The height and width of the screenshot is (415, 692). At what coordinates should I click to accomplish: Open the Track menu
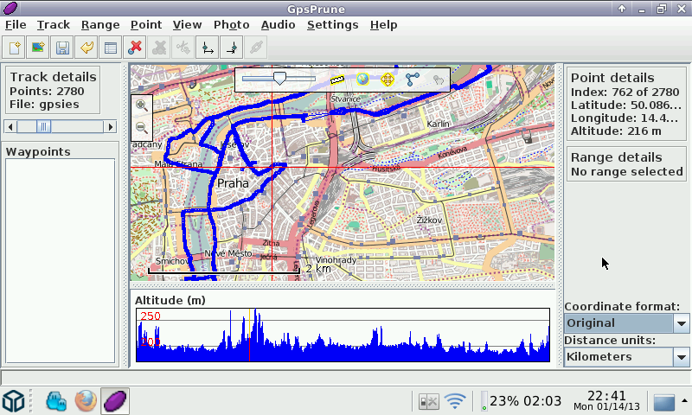[x=54, y=25]
